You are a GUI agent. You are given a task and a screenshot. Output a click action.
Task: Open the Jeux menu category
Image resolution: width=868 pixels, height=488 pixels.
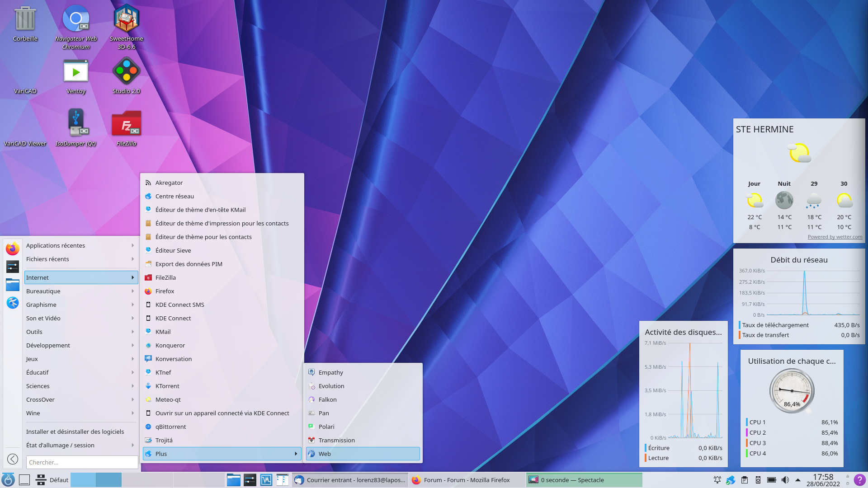click(81, 359)
